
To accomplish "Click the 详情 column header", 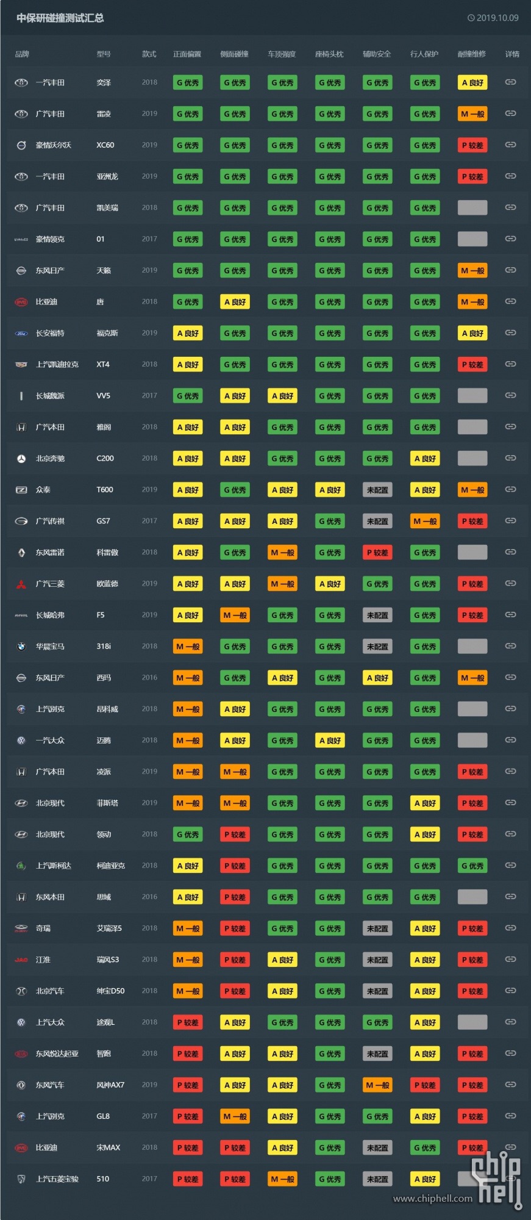I will [512, 54].
